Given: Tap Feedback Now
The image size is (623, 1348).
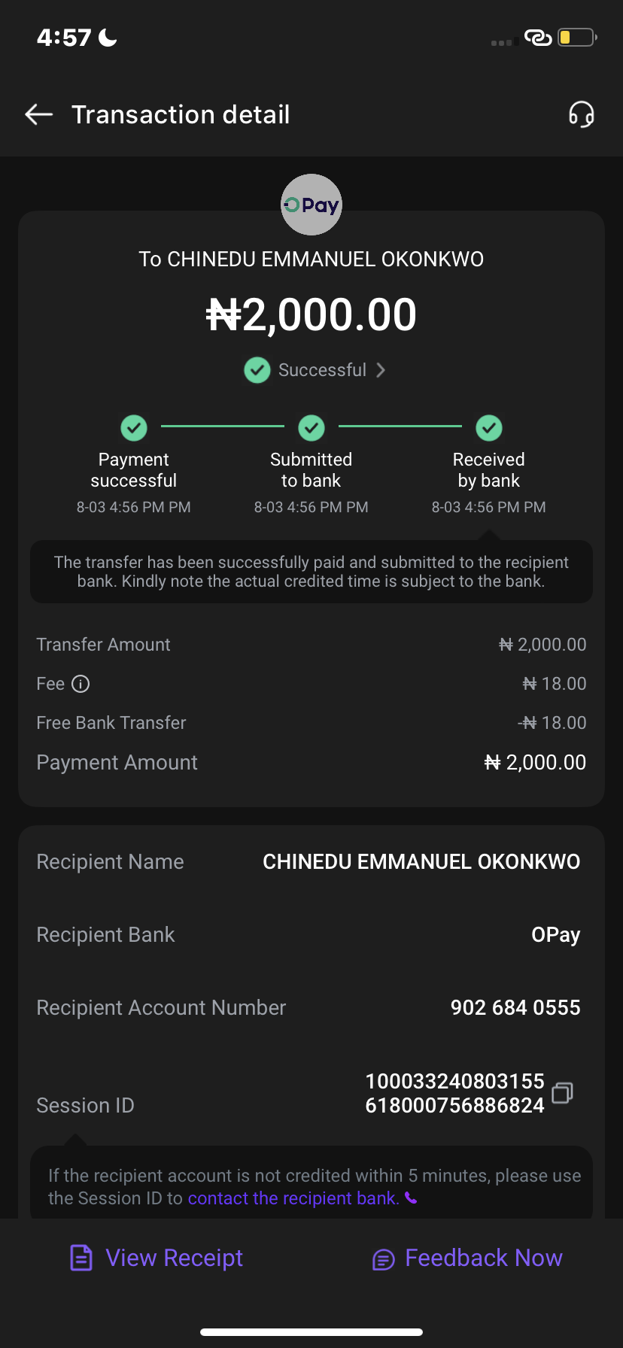Looking at the screenshot, I should click(x=484, y=1258).
